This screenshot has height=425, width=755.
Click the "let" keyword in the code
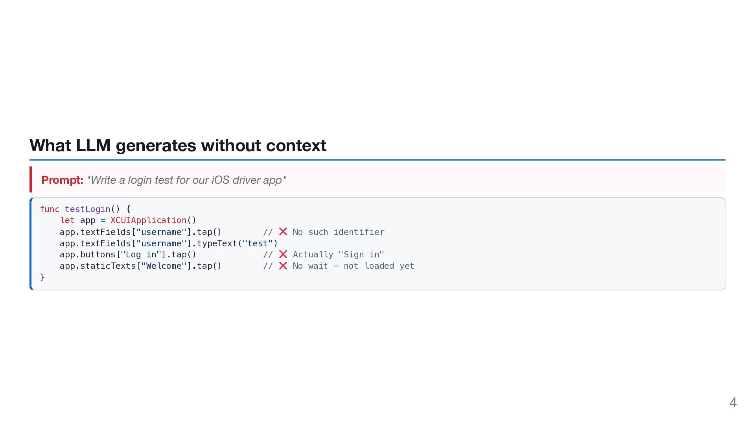tap(67, 220)
